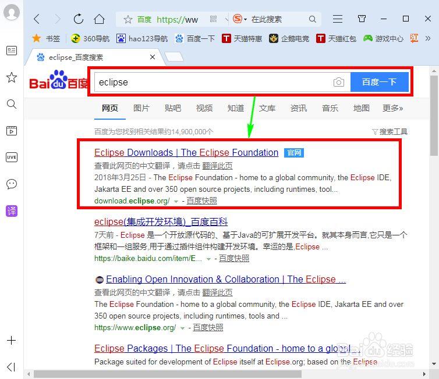Open a new tab button

[174, 57]
